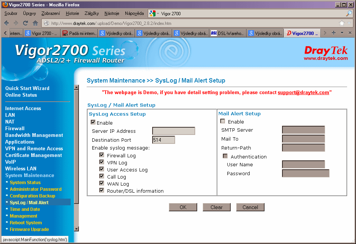The height and width of the screenshot is (244, 356).
Task: Open the Nástroje menu
Action: pos(112,13)
